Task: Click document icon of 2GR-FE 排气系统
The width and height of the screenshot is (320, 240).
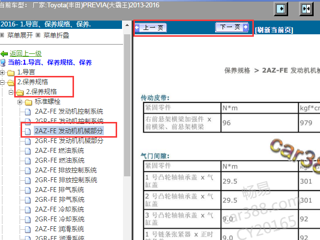Action: pyautogui.click(x=28, y=200)
